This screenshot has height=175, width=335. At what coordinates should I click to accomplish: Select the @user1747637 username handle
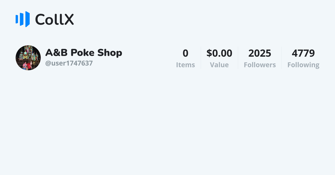point(69,63)
